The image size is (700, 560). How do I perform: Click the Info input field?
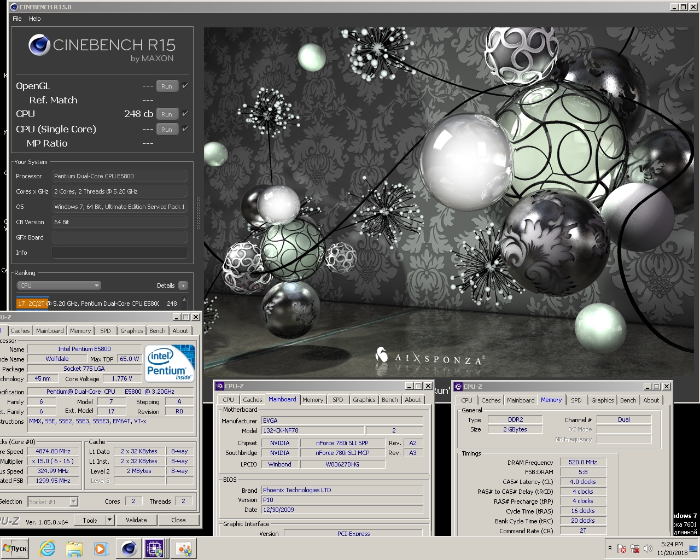(x=119, y=253)
